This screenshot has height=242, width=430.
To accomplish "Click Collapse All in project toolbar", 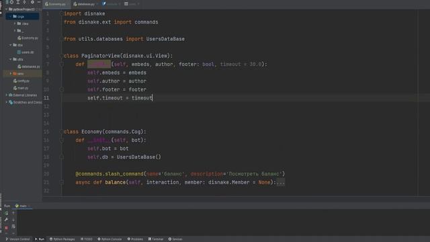I will coord(25,2).
